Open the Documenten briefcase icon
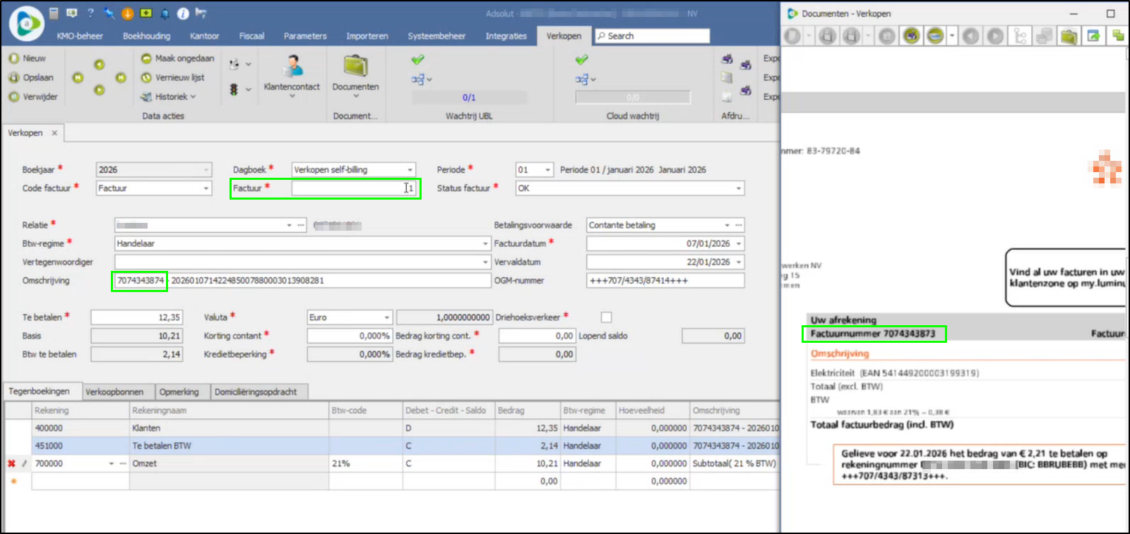1130x534 pixels. 355,66
